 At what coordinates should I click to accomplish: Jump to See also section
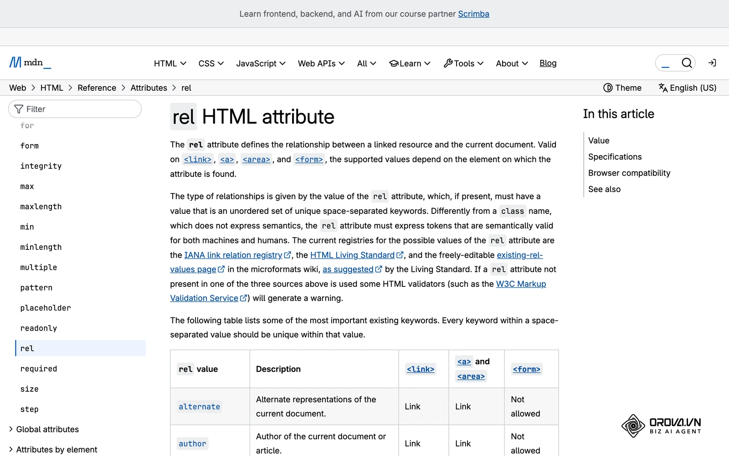pos(604,189)
